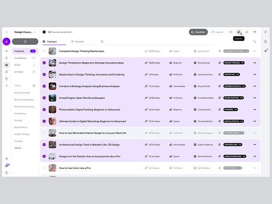
Task: Deselect all courses using the header minus checkbox
Action: click(x=44, y=32)
